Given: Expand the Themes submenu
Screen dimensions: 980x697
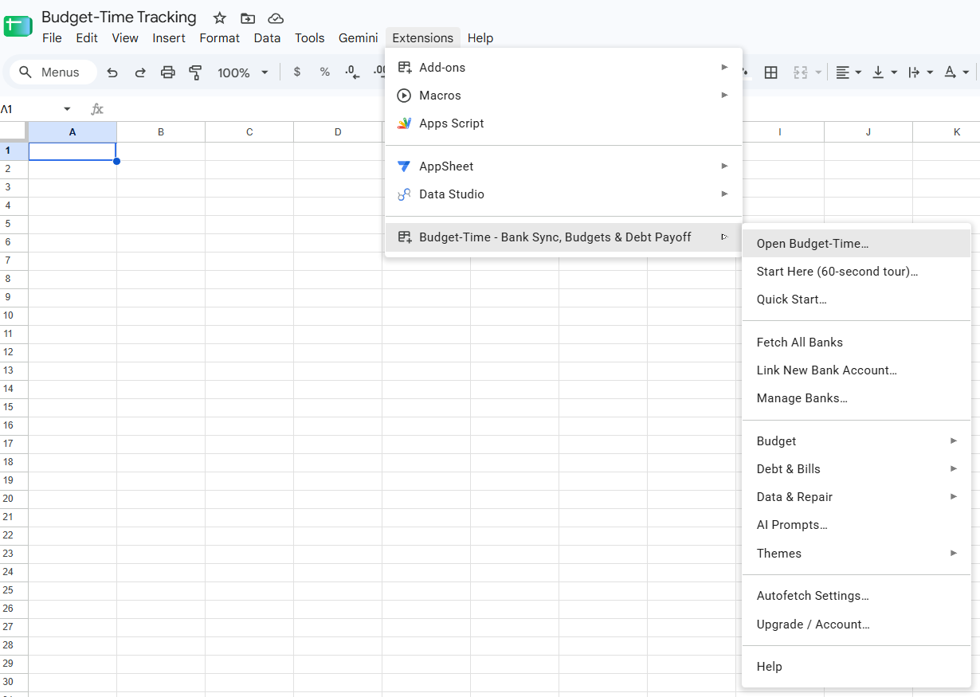Looking at the screenshot, I should tap(857, 554).
